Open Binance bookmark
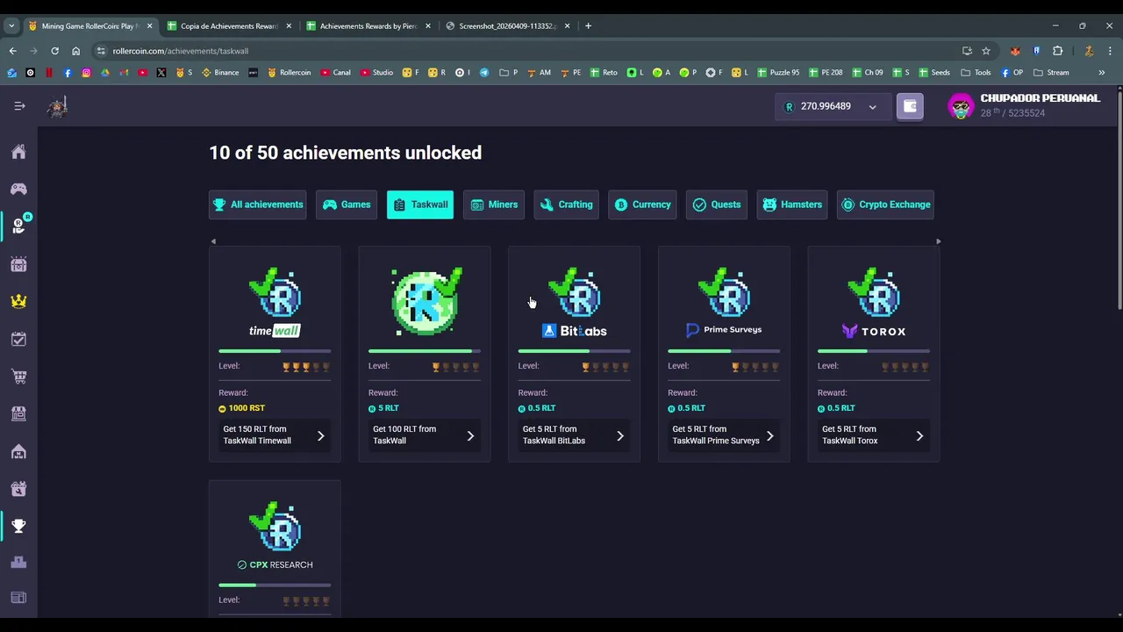The width and height of the screenshot is (1123, 632). 220,73
